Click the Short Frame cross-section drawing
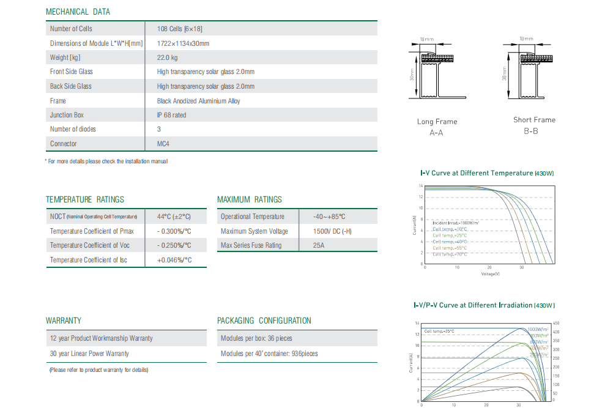The image size is (605, 408). coord(527,69)
